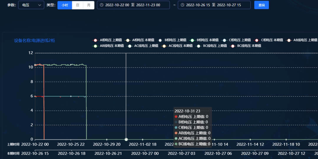Viewport: 318px width, 159px height.
Task: Click the AC线电压 本期值 legend marker
Action: coord(164,46)
